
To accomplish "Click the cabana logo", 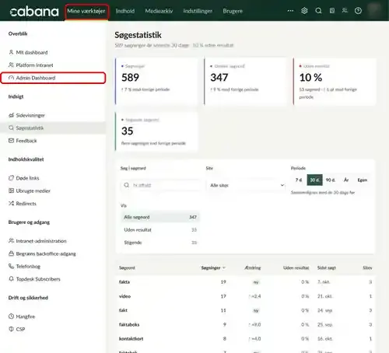I will click(x=34, y=12).
